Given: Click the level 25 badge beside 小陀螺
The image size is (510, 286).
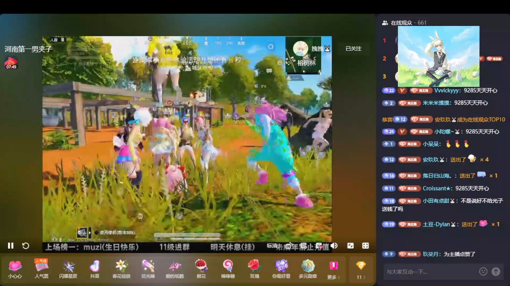Looking at the screenshot, I should pos(389,132).
